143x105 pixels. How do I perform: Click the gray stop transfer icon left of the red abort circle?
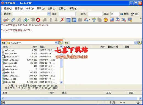[x=32, y=20]
